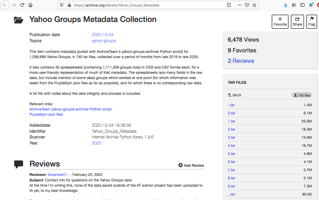The image size is (319, 200).
Task: Open the 1.tar file link
Action: (231, 121)
